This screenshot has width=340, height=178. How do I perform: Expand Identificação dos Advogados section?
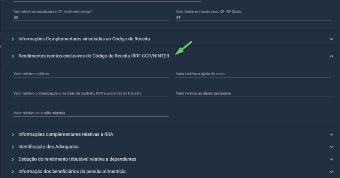click(48, 147)
